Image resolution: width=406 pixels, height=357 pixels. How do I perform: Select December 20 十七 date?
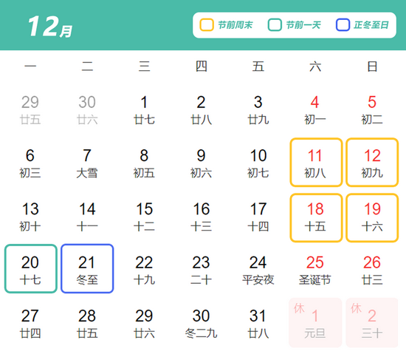click(30, 268)
